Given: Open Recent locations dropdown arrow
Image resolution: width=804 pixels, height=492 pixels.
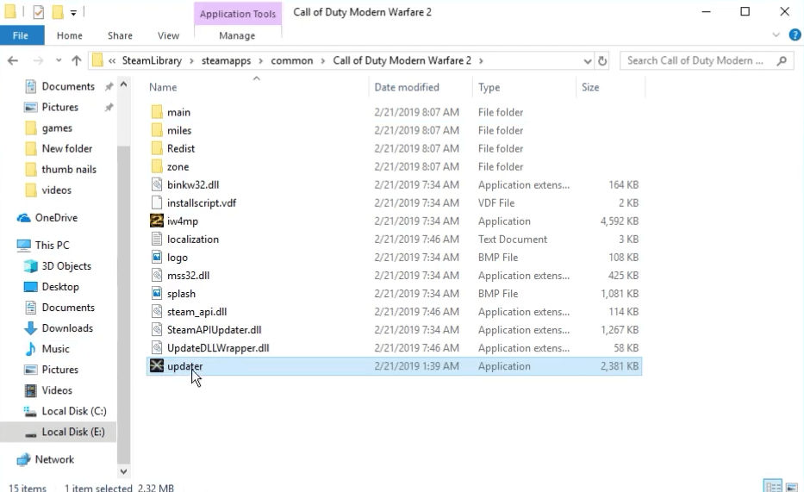Looking at the screenshot, I should [59, 60].
